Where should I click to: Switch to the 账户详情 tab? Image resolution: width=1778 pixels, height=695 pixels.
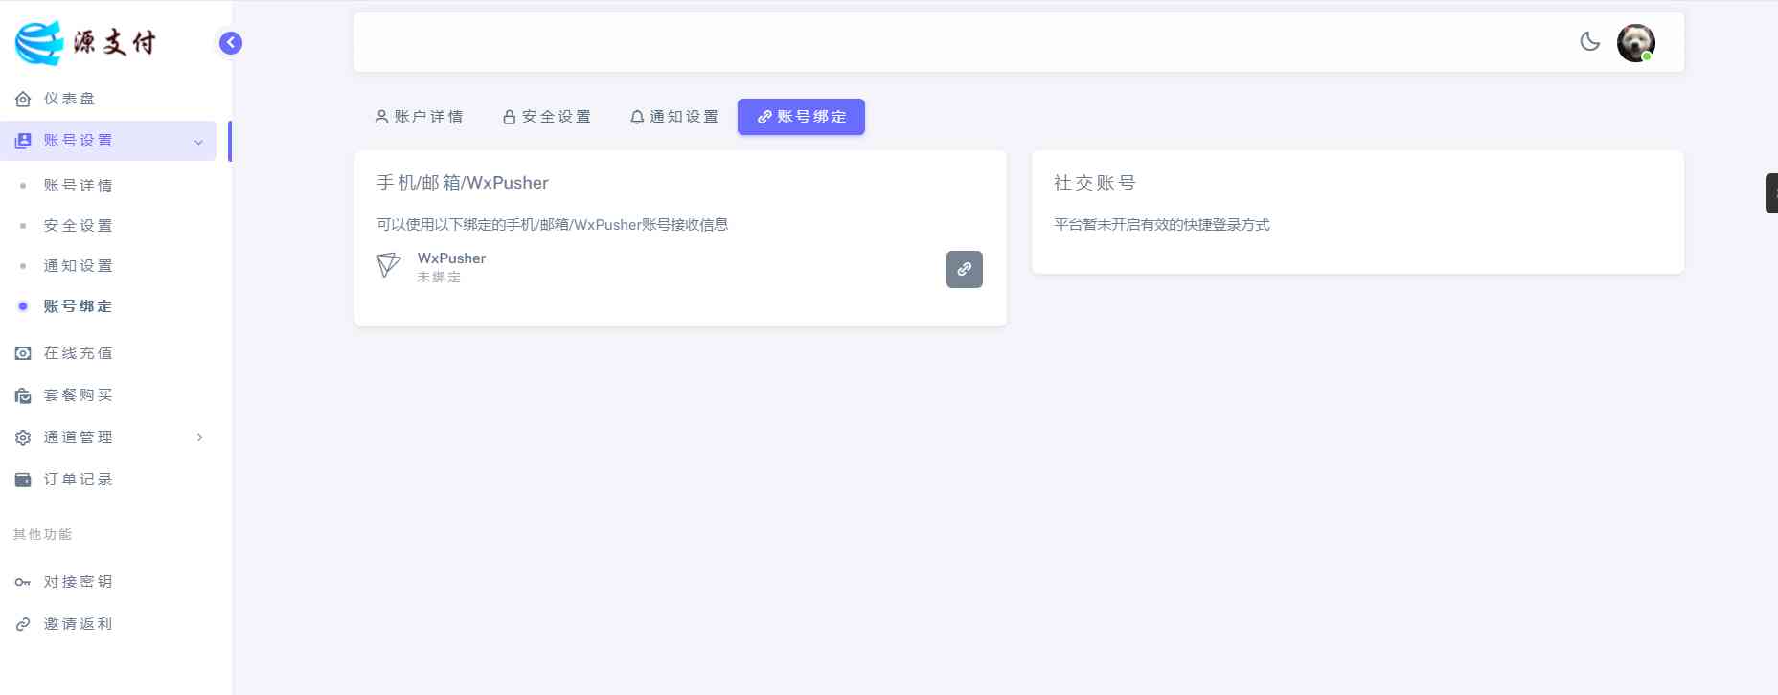(x=419, y=117)
